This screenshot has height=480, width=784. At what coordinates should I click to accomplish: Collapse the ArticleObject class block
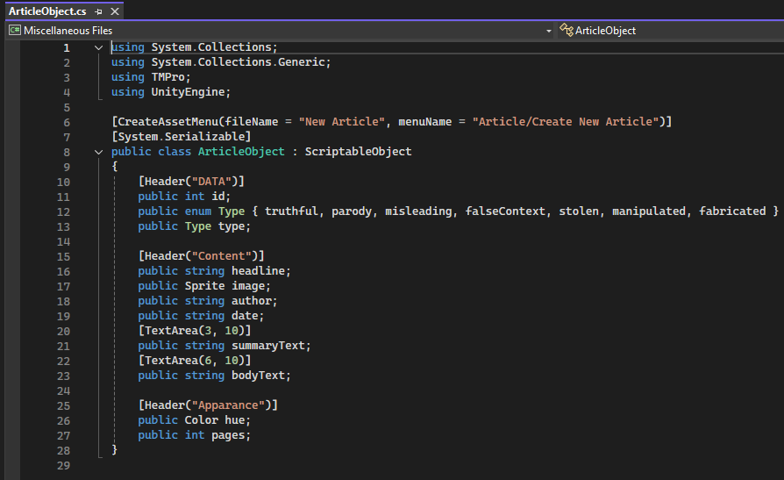[x=98, y=152]
